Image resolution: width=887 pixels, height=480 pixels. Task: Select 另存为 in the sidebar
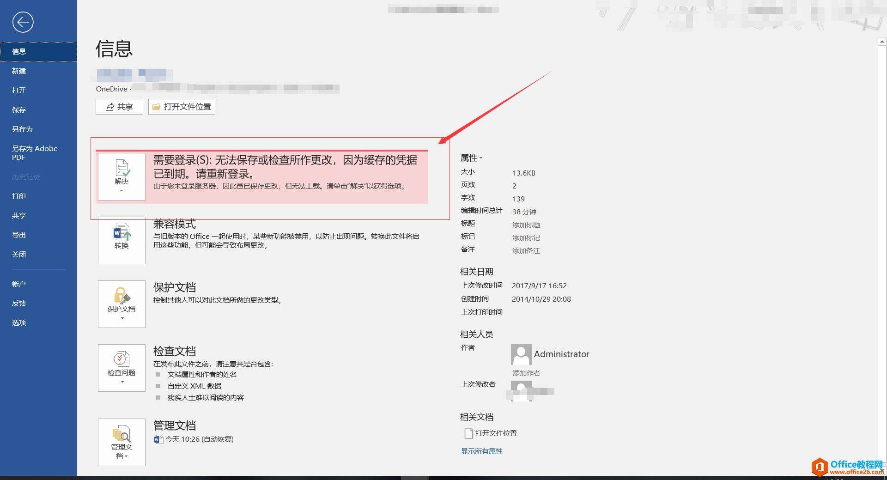click(x=38, y=129)
